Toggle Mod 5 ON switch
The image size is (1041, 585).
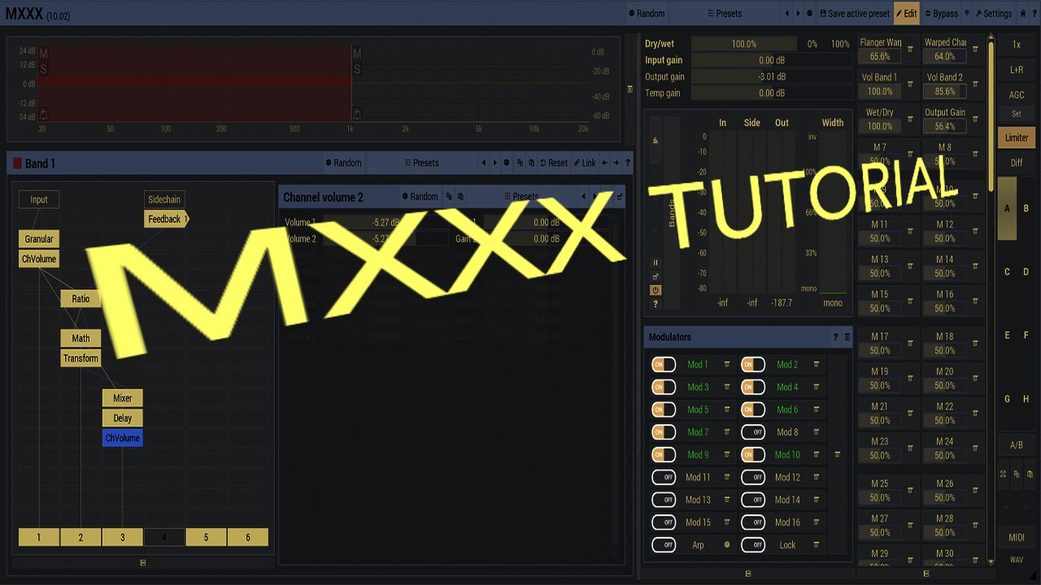tap(664, 409)
